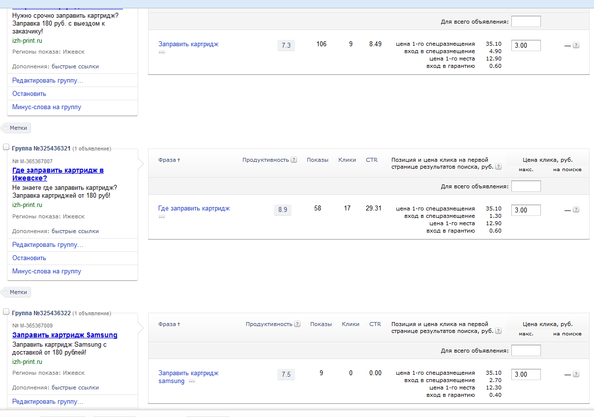594x417 pixels.
Task: Open Метки tag above Группа №325436321
Action: [18, 128]
